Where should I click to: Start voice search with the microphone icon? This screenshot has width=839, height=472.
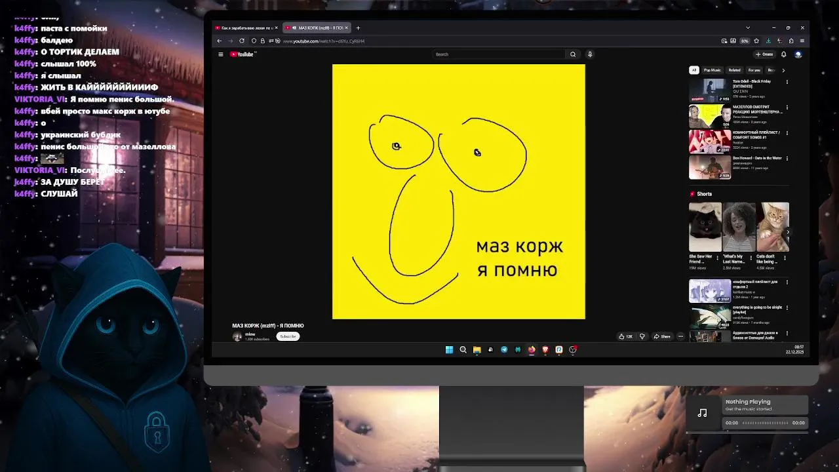(590, 54)
